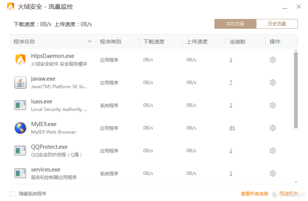
Task: Open settings gear for lsass.exe
Action: point(273,105)
